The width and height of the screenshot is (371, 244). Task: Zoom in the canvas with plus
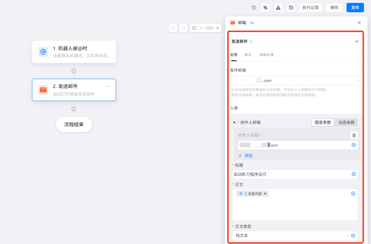[x=217, y=28]
